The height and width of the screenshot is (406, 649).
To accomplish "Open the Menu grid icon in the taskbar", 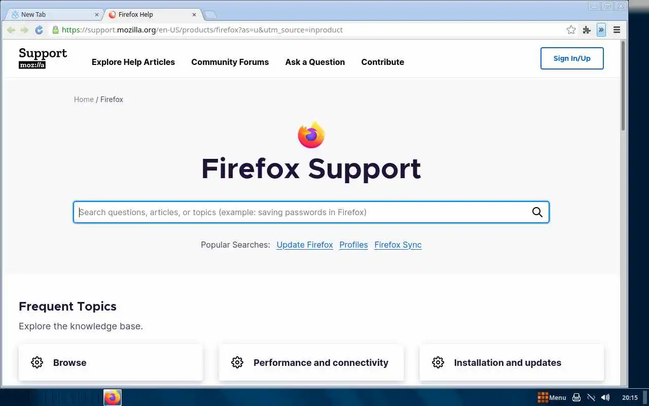I will pos(543,397).
